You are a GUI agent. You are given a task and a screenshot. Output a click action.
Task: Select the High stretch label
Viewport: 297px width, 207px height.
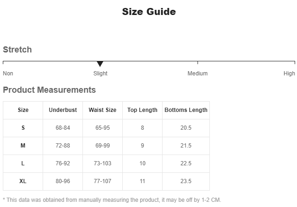point(289,74)
